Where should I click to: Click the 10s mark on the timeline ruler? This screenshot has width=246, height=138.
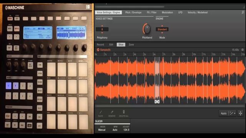[194, 54]
